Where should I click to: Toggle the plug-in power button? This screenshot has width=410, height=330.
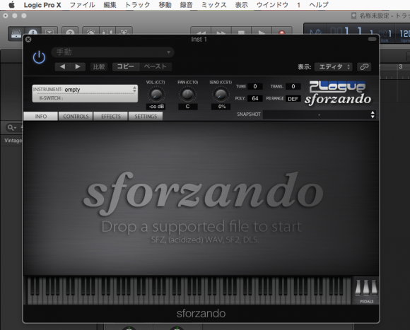[39, 57]
